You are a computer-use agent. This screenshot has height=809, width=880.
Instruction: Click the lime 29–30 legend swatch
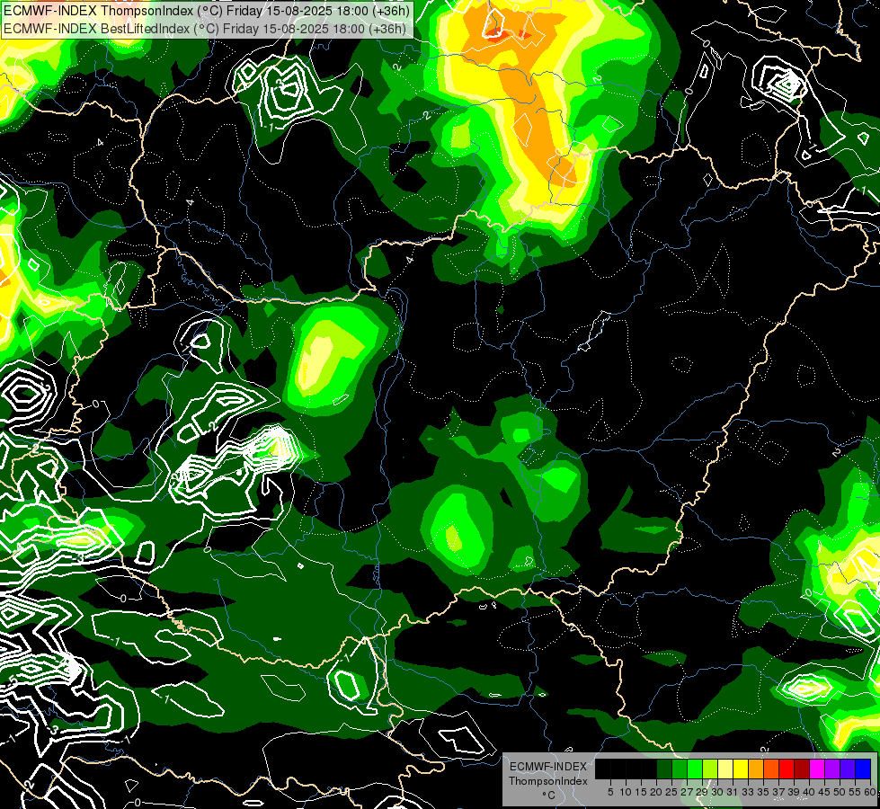click(x=710, y=769)
